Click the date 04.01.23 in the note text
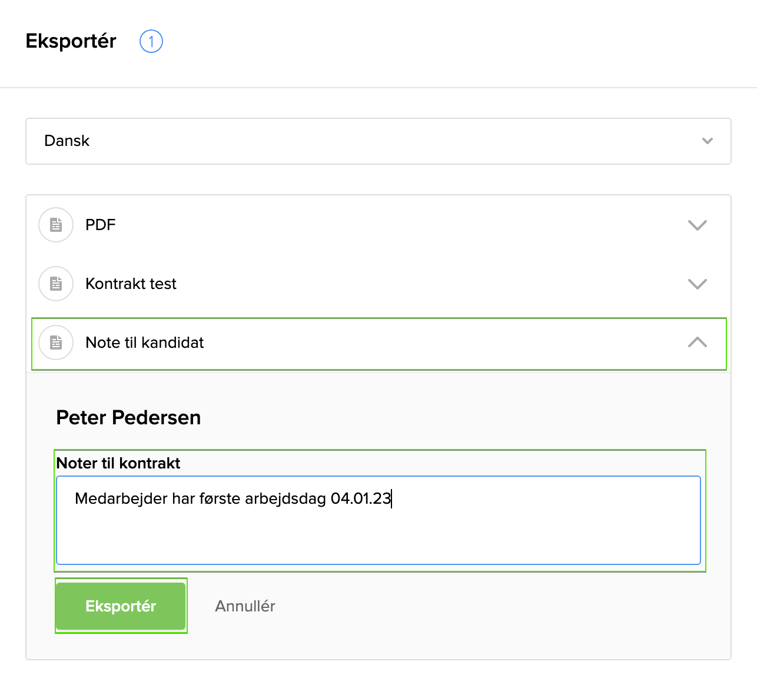This screenshot has height=685, width=757. click(360, 499)
